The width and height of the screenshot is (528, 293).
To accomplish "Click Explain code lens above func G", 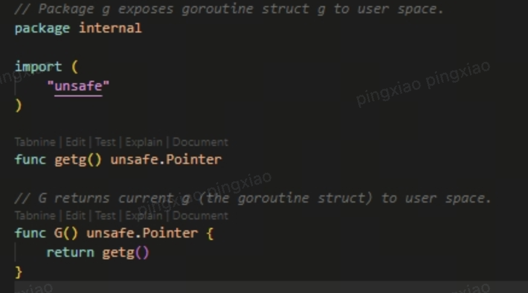I will coord(144,215).
